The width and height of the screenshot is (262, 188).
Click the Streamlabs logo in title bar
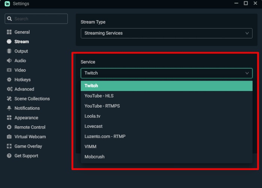point(7,3)
